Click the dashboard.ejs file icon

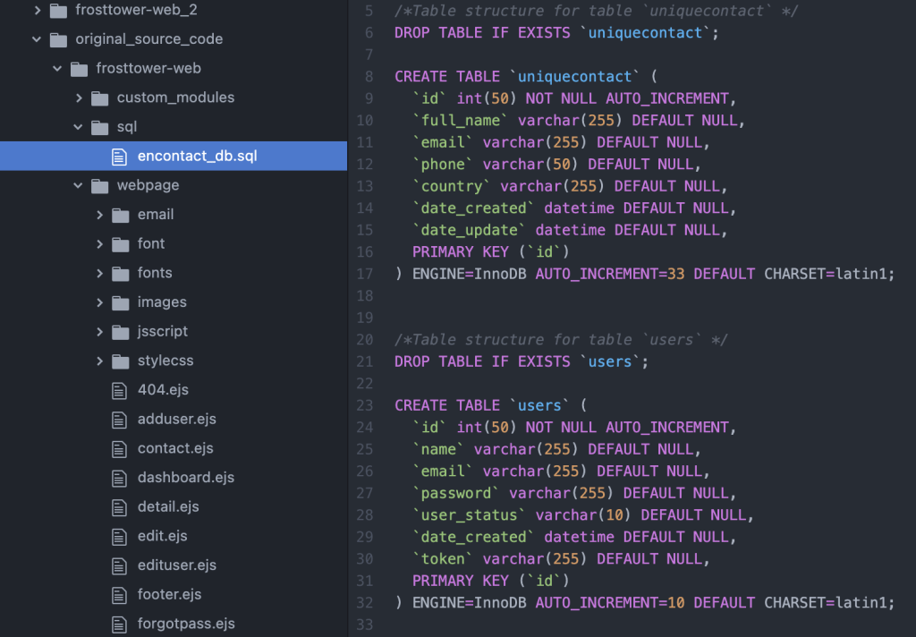(119, 478)
